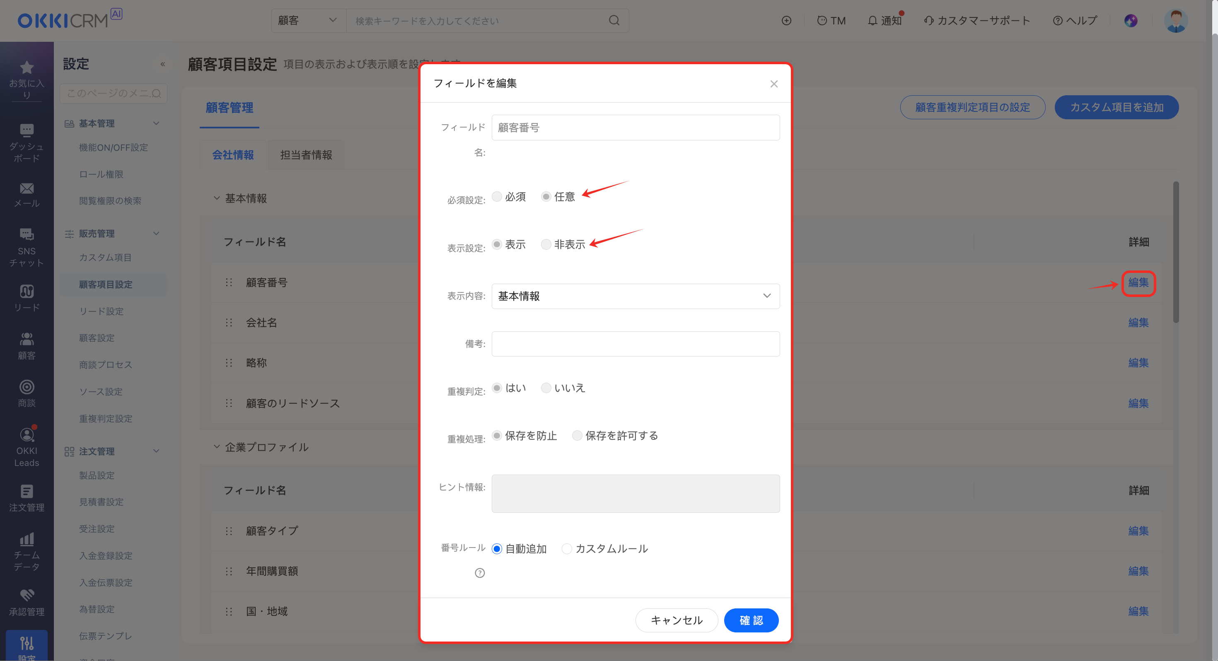Close the フィールドを編集 dialog
This screenshot has height=661, width=1218.
(x=773, y=84)
